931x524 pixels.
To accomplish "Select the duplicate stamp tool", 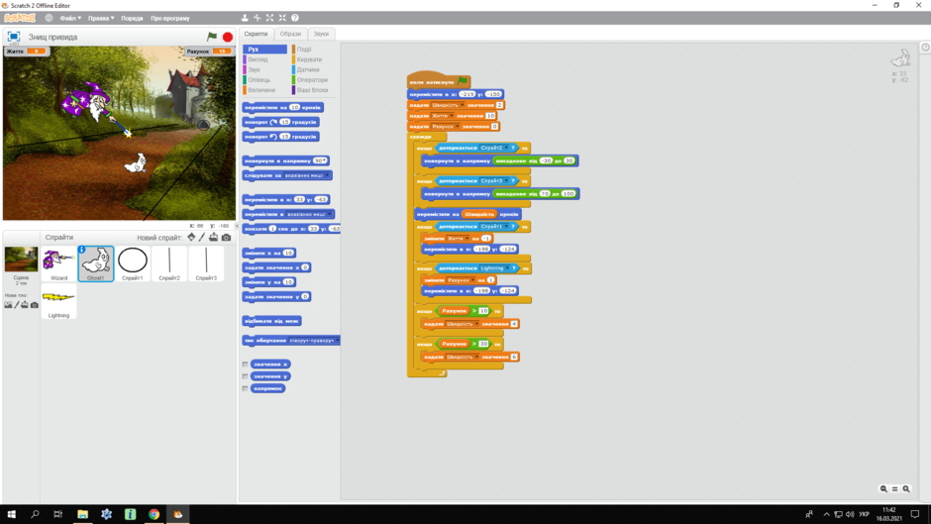I will [245, 18].
